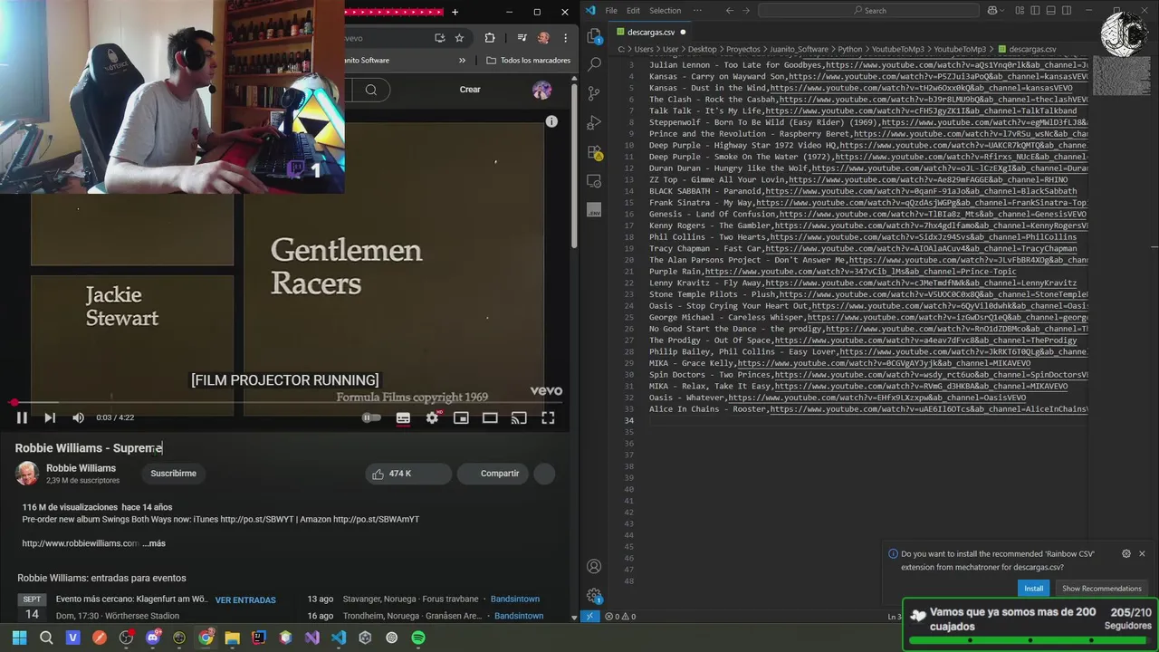
Task: Open the VS Code Selection menu
Action: [x=665, y=11]
